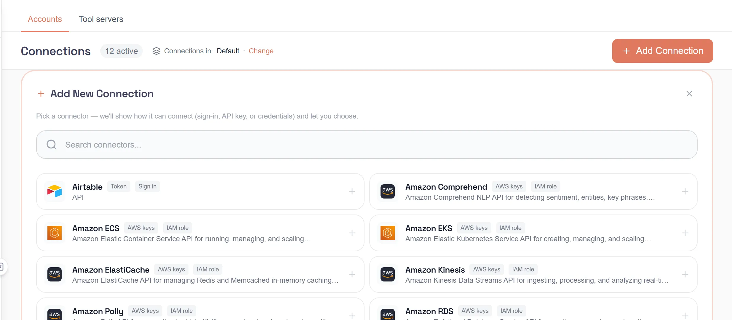Screen dimensions: 732x320
Task: Add Amazon ECS using its plus icon
Action: coord(352,233)
